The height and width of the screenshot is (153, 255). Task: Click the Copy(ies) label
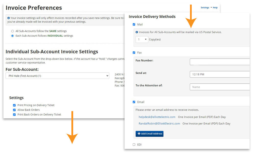point(155,40)
